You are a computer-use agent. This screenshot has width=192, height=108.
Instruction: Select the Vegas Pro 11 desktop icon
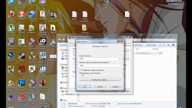point(11,57)
